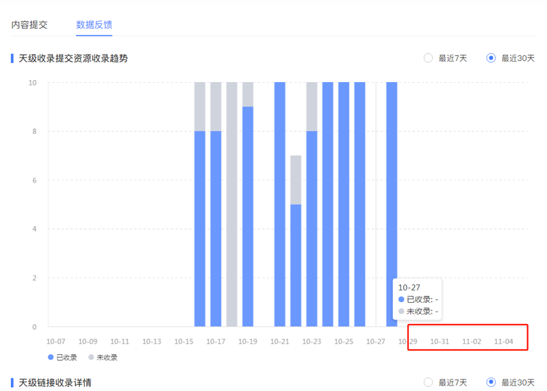Click the blue dot in the 10-27 tooltip
The image size is (547, 391).
(401, 299)
